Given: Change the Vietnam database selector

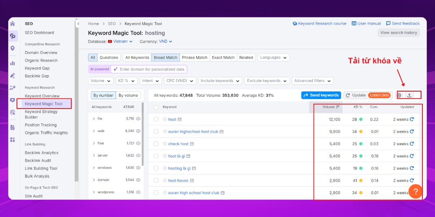Looking at the screenshot, I should [x=120, y=42].
